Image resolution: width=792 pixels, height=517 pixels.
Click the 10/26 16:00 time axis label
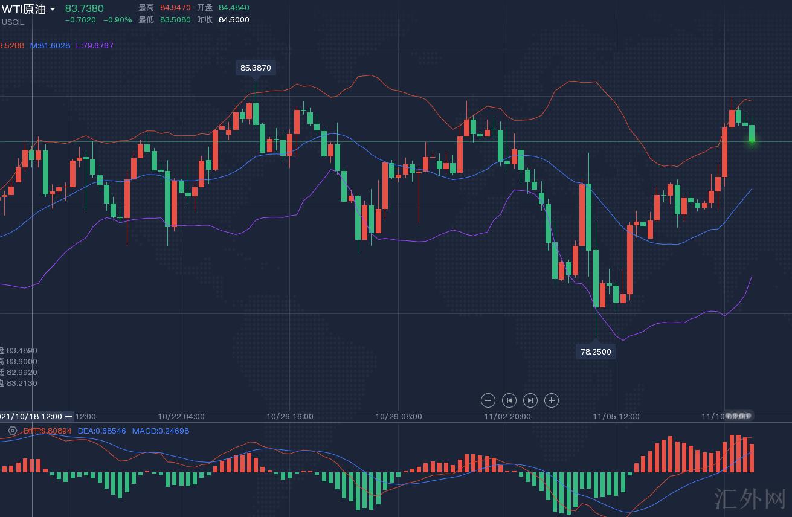(289, 416)
